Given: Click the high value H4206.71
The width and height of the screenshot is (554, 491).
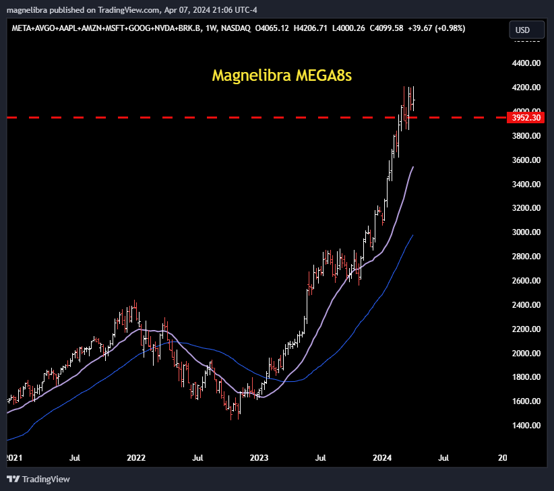Looking at the screenshot, I should coord(310,28).
